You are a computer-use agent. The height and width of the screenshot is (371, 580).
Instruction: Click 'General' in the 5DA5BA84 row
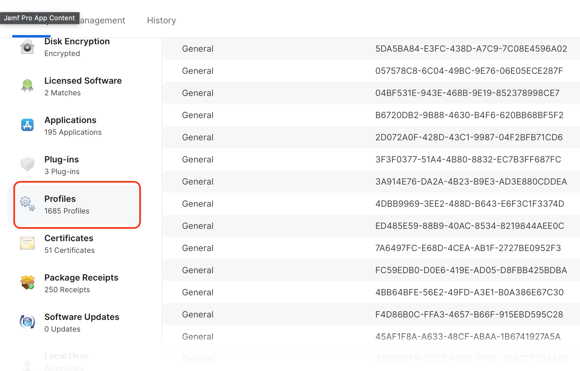(198, 49)
